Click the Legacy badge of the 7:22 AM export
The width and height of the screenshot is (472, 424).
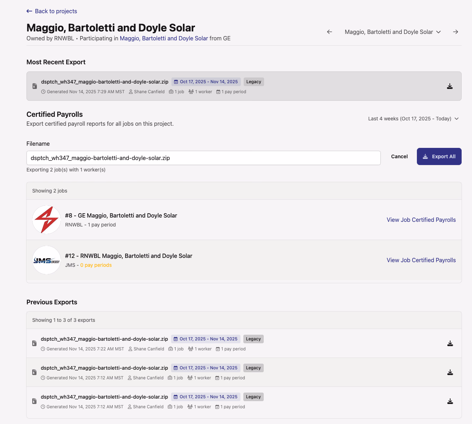[x=253, y=339]
